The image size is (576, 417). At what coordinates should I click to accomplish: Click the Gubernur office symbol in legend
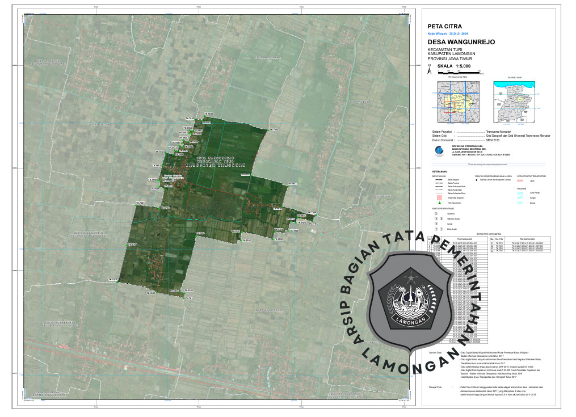click(436, 213)
